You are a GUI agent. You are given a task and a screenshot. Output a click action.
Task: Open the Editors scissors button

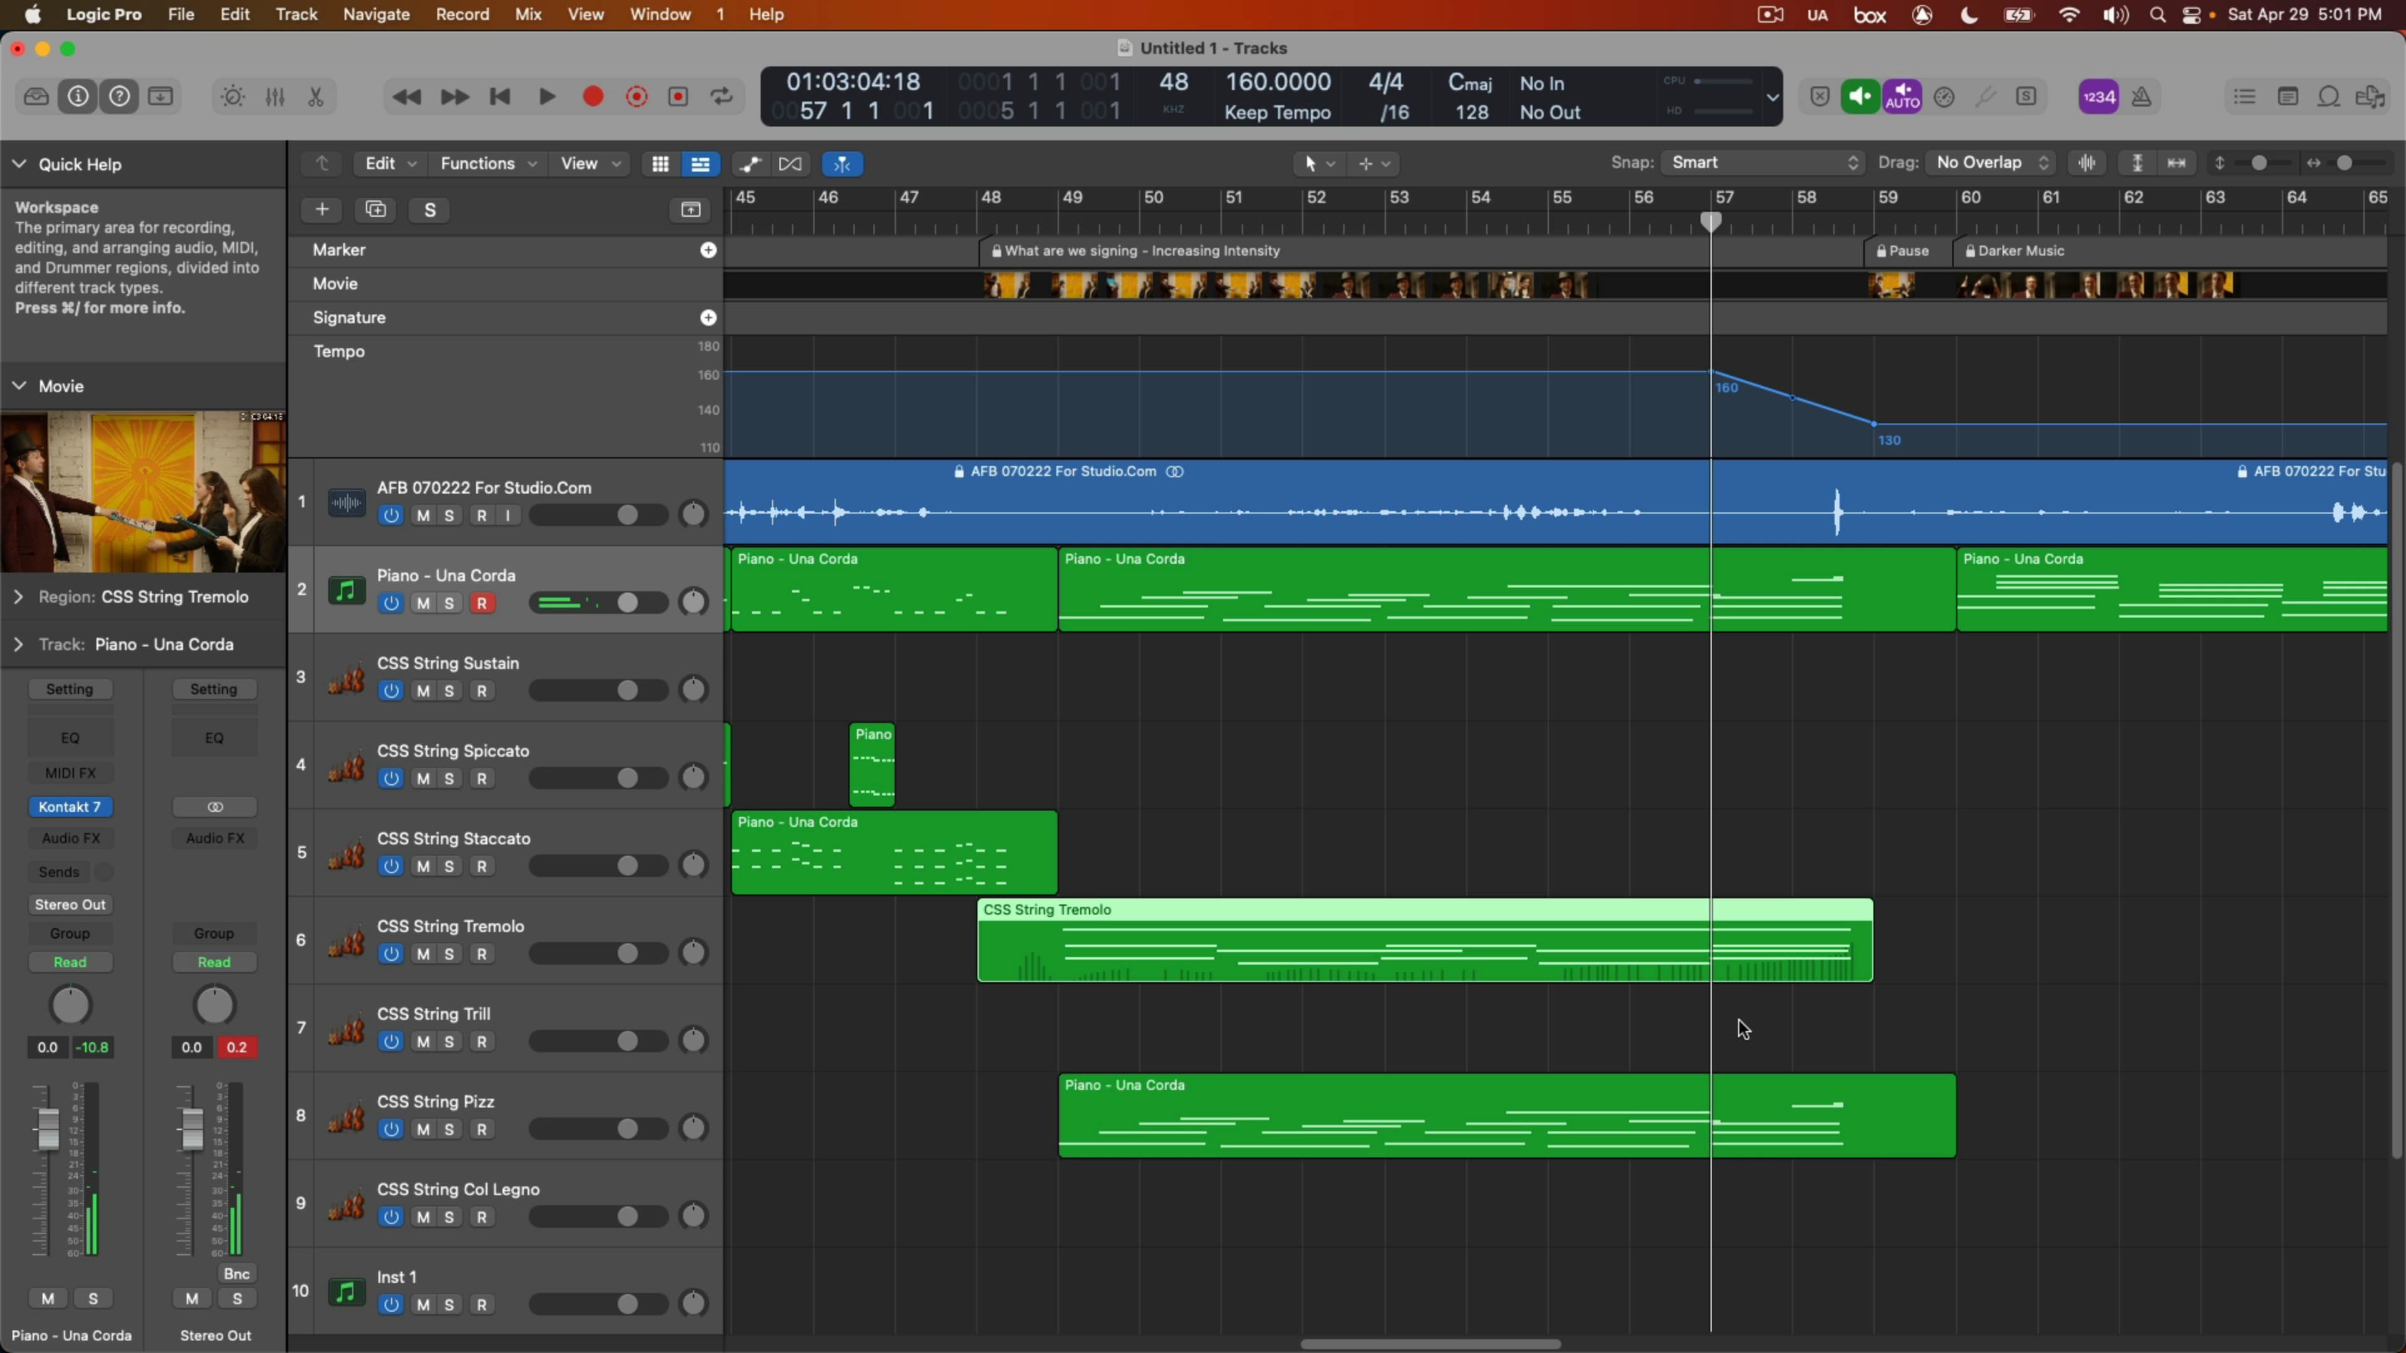pos(316,96)
